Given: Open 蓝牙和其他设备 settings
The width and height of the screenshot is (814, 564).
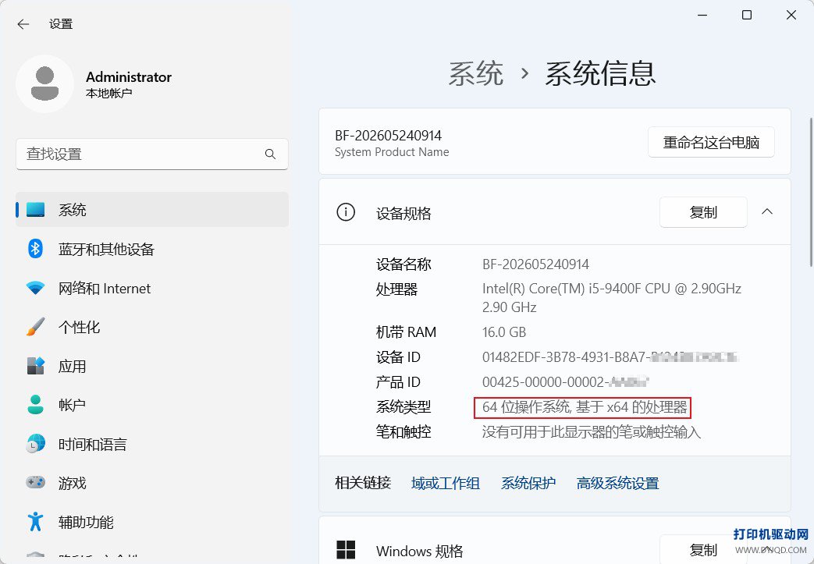Looking at the screenshot, I should 152,249.
